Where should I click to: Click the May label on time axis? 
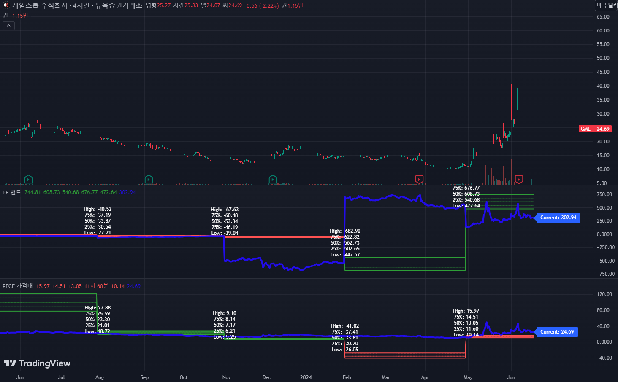pyautogui.click(x=468, y=377)
